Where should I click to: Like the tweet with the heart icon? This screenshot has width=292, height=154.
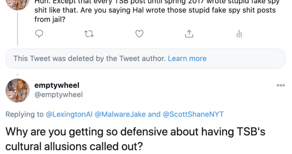139,34
